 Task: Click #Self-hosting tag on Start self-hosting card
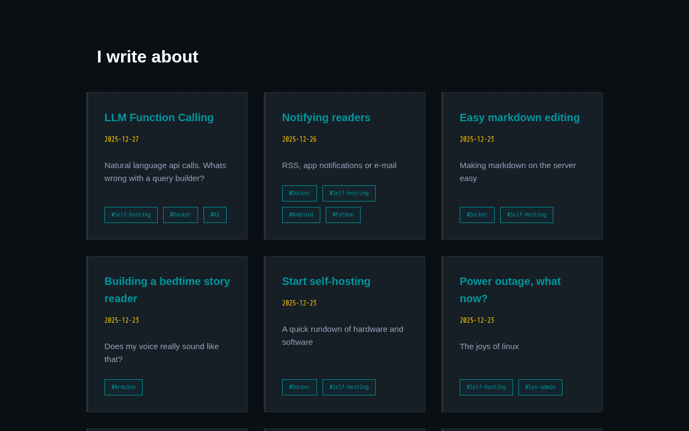click(349, 387)
